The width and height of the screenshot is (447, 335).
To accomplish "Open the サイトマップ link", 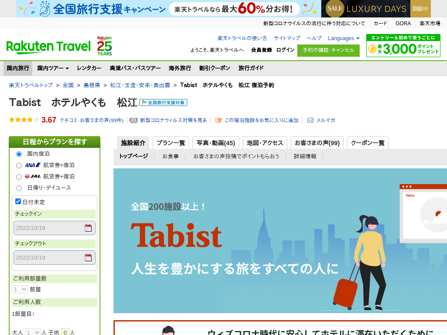I will pyautogui.click(x=287, y=38).
